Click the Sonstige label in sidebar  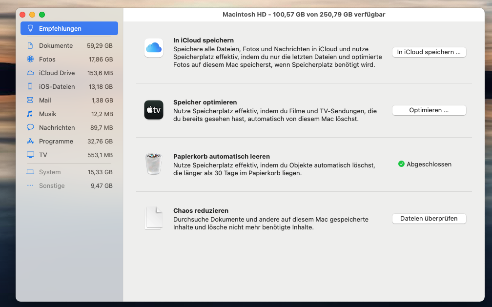[52, 185]
